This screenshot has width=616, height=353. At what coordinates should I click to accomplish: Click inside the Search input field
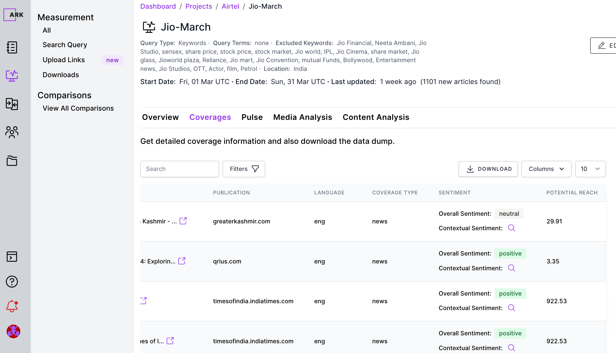(x=180, y=169)
